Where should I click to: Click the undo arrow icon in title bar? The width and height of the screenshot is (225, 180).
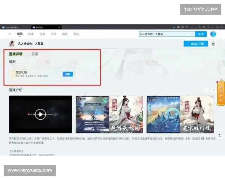pos(187,27)
